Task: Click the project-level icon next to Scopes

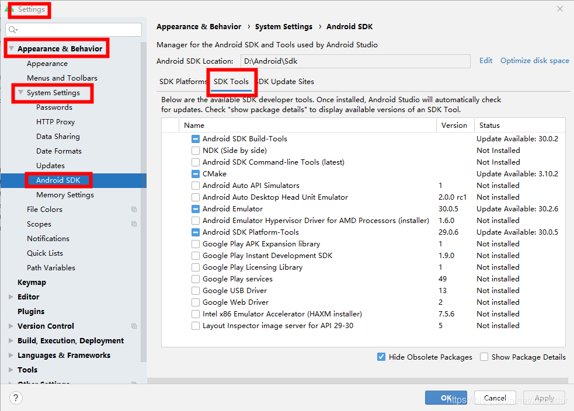Action: pos(134,224)
